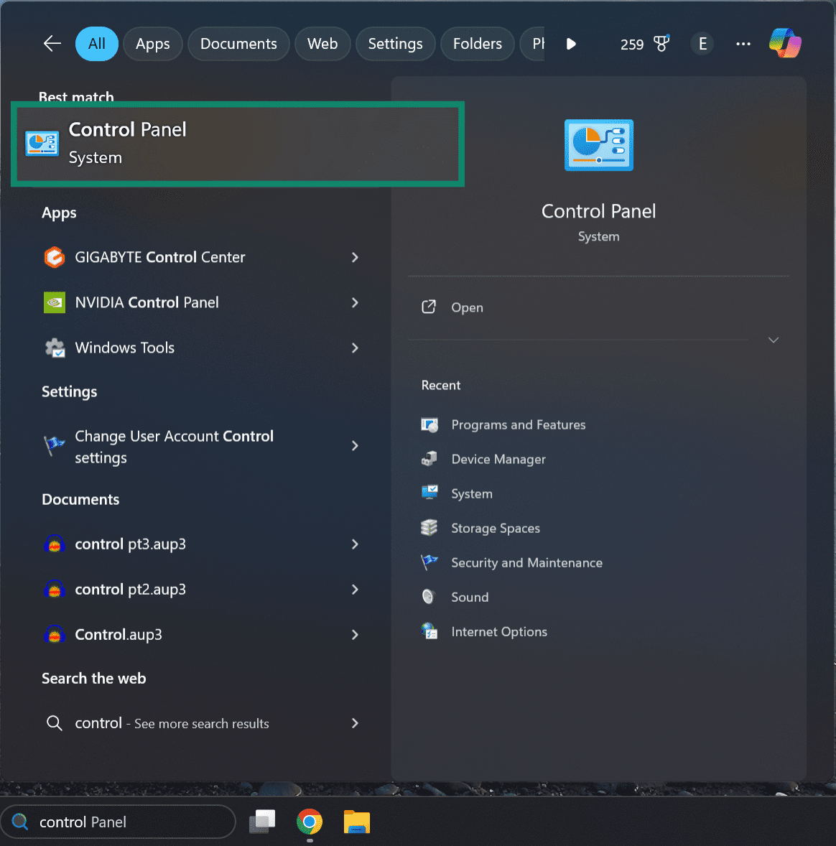Launch NVIDIA Control Panel
The width and height of the screenshot is (836, 846).
click(147, 302)
